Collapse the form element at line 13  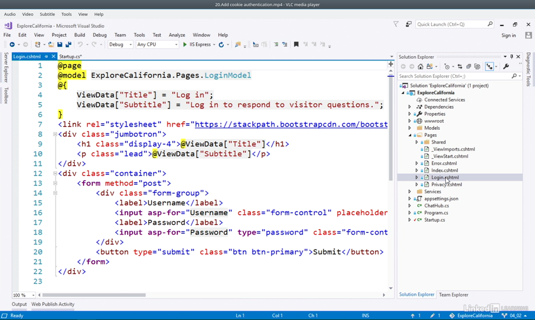point(55,183)
